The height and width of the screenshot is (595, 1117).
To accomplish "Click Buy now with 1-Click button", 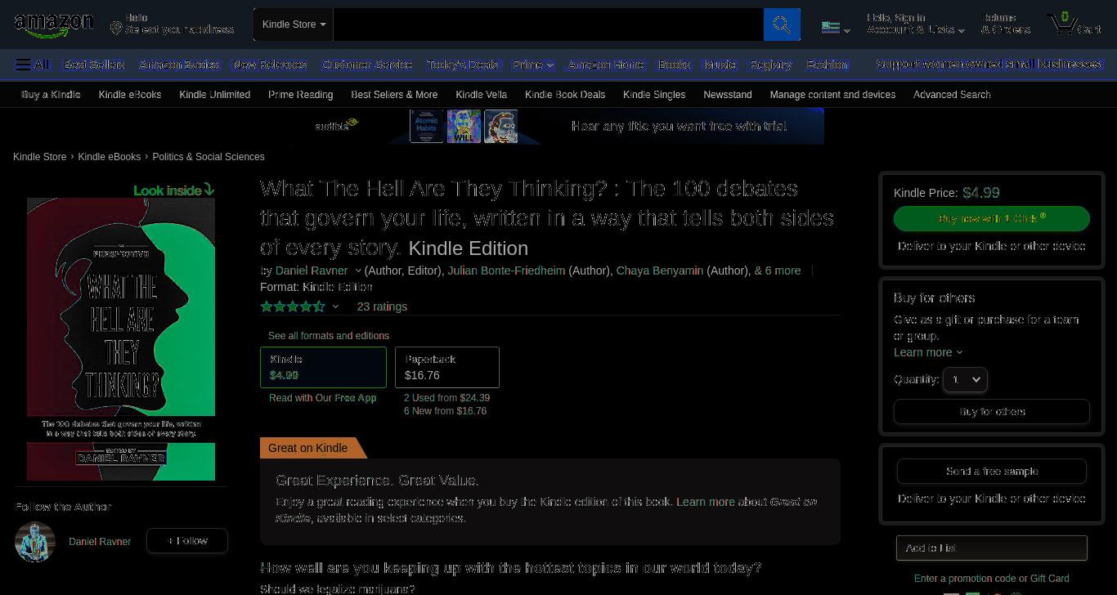I will (x=992, y=218).
